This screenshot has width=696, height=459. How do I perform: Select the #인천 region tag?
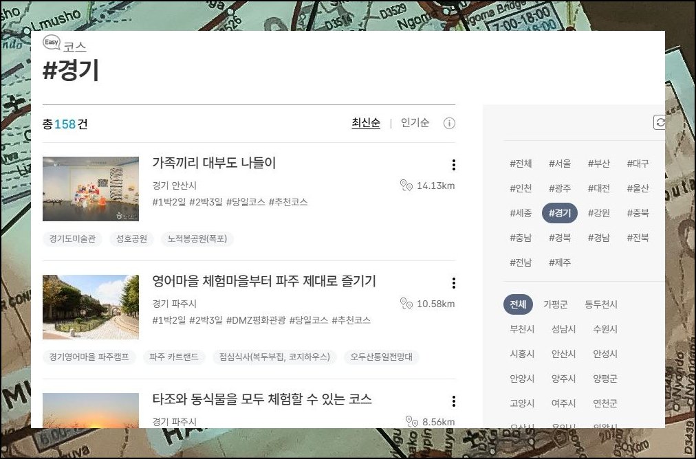[521, 188]
